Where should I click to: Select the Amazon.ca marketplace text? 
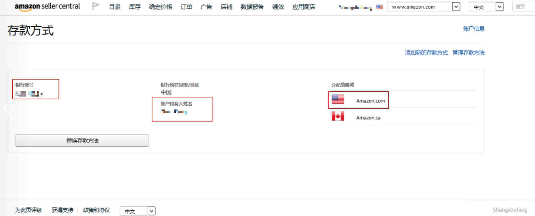click(368, 118)
